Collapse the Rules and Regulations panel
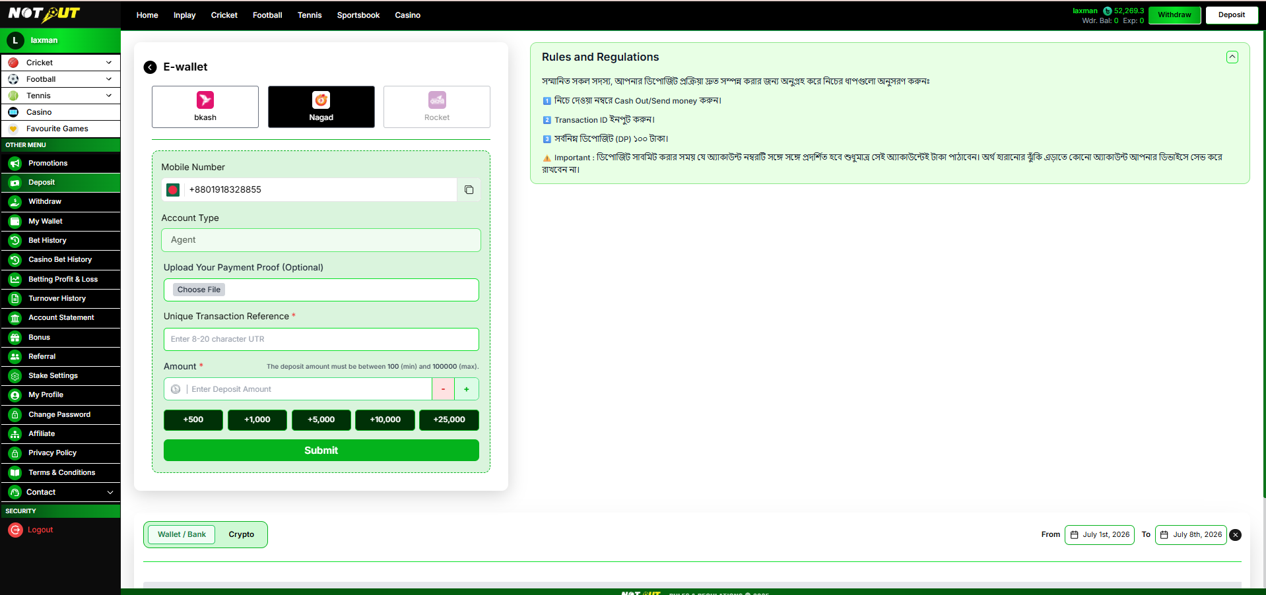 click(1232, 57)
